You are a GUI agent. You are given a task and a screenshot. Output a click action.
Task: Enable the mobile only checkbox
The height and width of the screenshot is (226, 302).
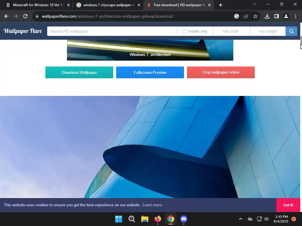pos(184,31)
